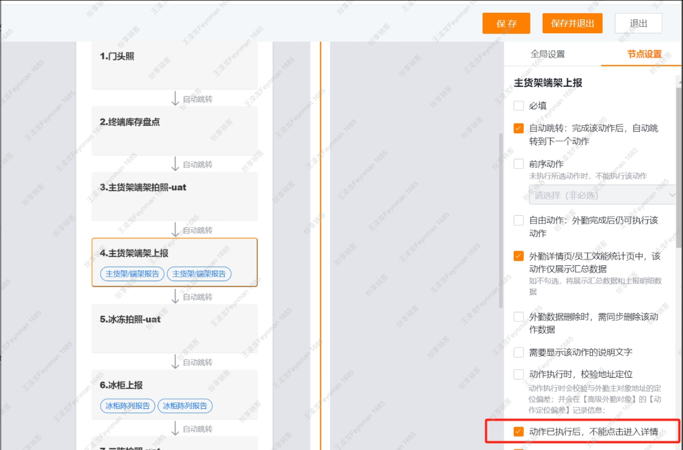Check the 自由动作 option
683x450 pixels.
point(518,220)
